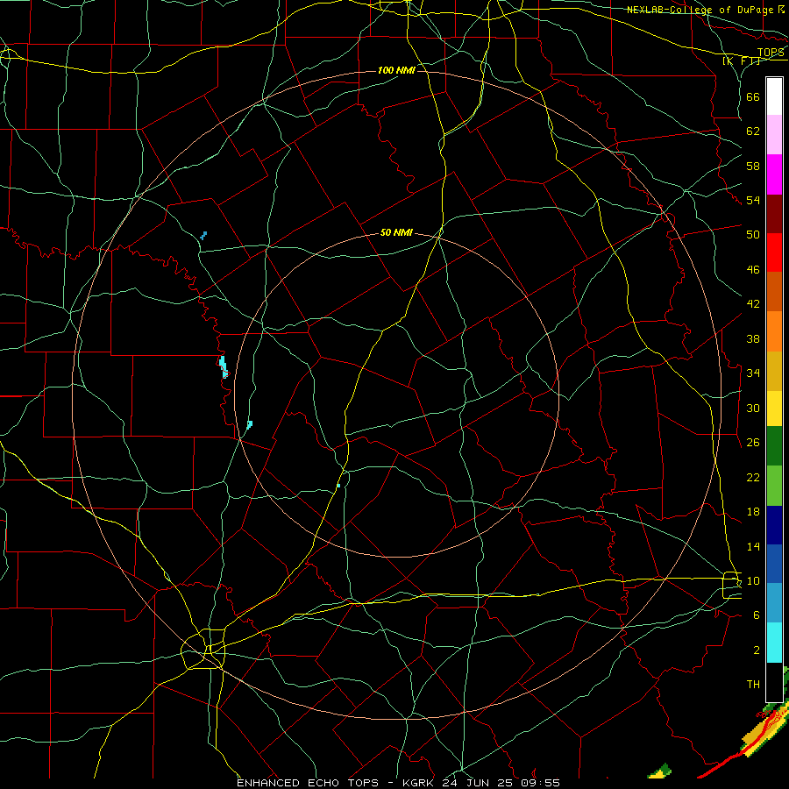Click the largest cyan echo west of center

[224, 366]
